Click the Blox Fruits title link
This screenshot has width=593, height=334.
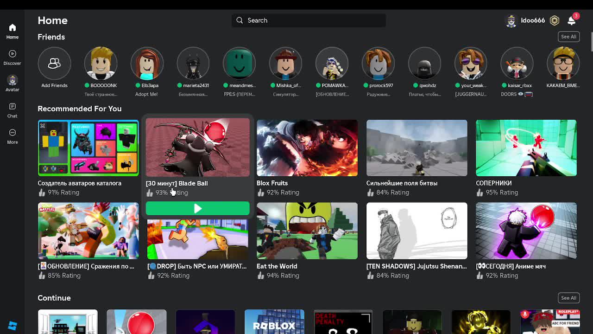click(272, 183)
